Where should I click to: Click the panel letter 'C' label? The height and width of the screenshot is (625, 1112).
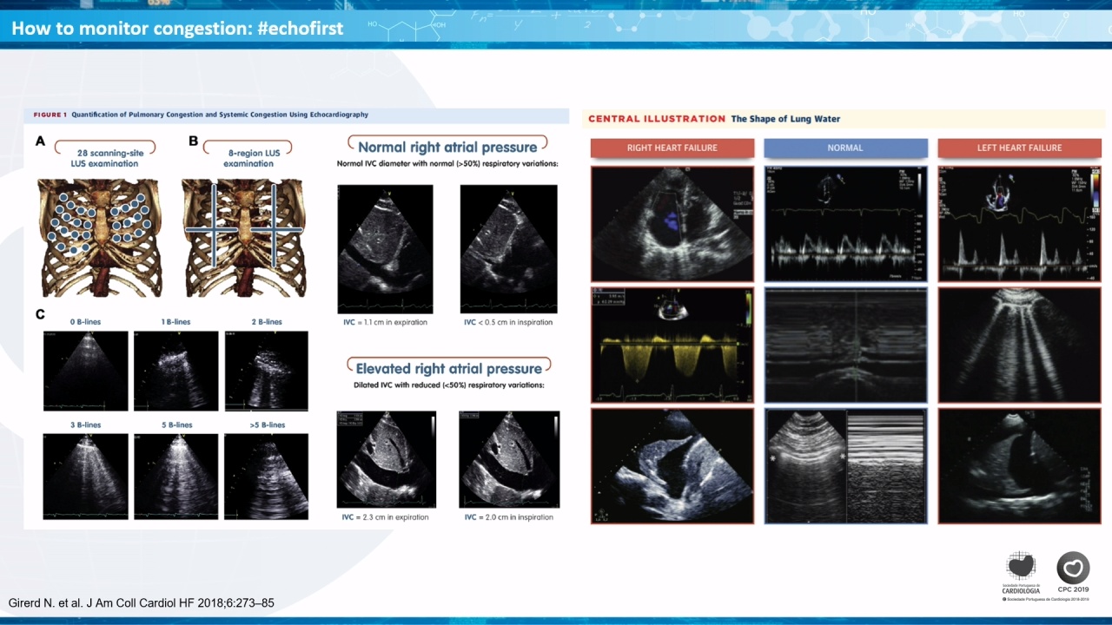[40, 314]
